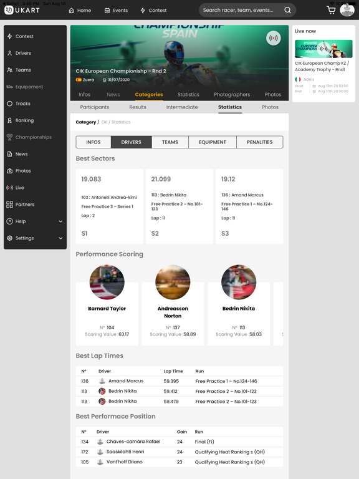
Task: Click Bedrin Nikita avatar beside 59.479
Action: coord(102,401)
